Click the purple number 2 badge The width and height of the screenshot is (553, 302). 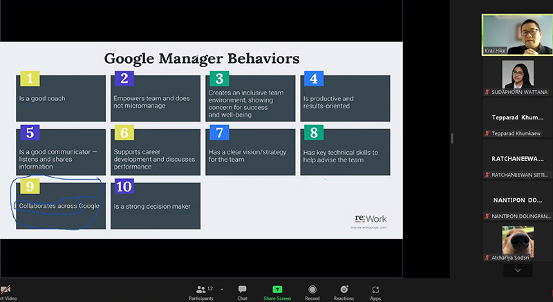(124, 79)
